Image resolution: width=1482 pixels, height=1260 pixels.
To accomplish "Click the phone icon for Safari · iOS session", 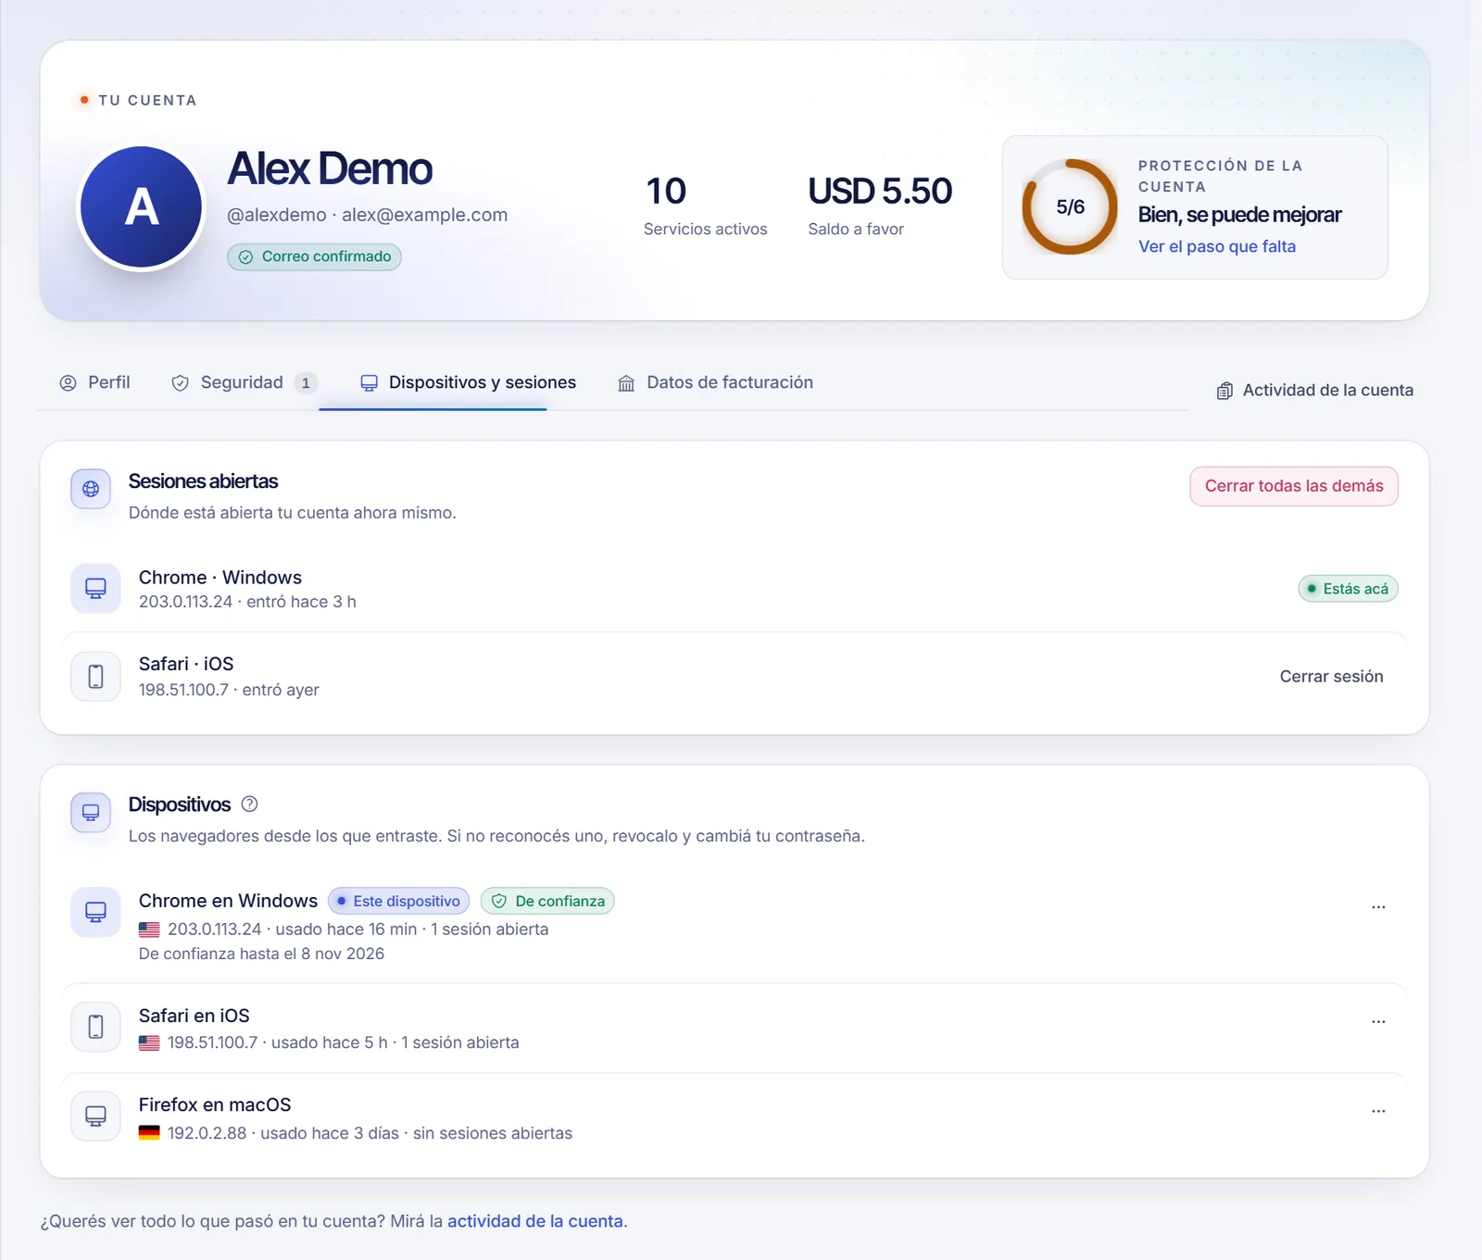I will (x=95, y=677).
